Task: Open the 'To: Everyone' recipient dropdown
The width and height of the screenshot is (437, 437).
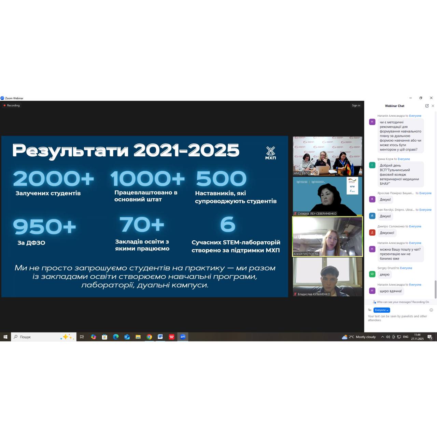Action: click(381, 310)
